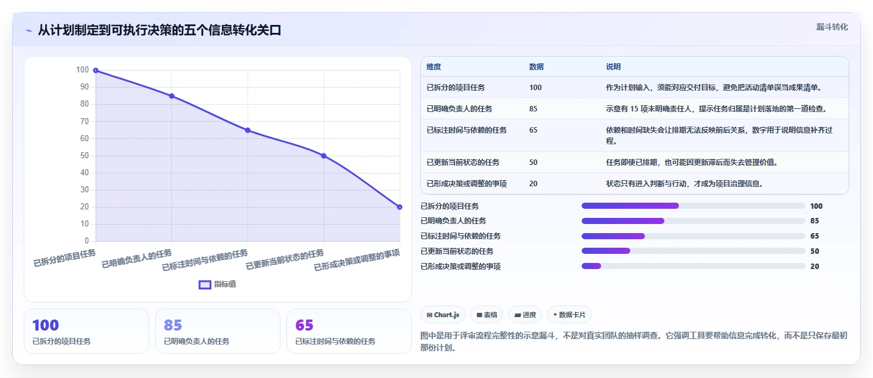This screenshot has height=378, width=873.
Task: Click the 已形成决策或调整的事项 progress bar
Action: (694, 266)
